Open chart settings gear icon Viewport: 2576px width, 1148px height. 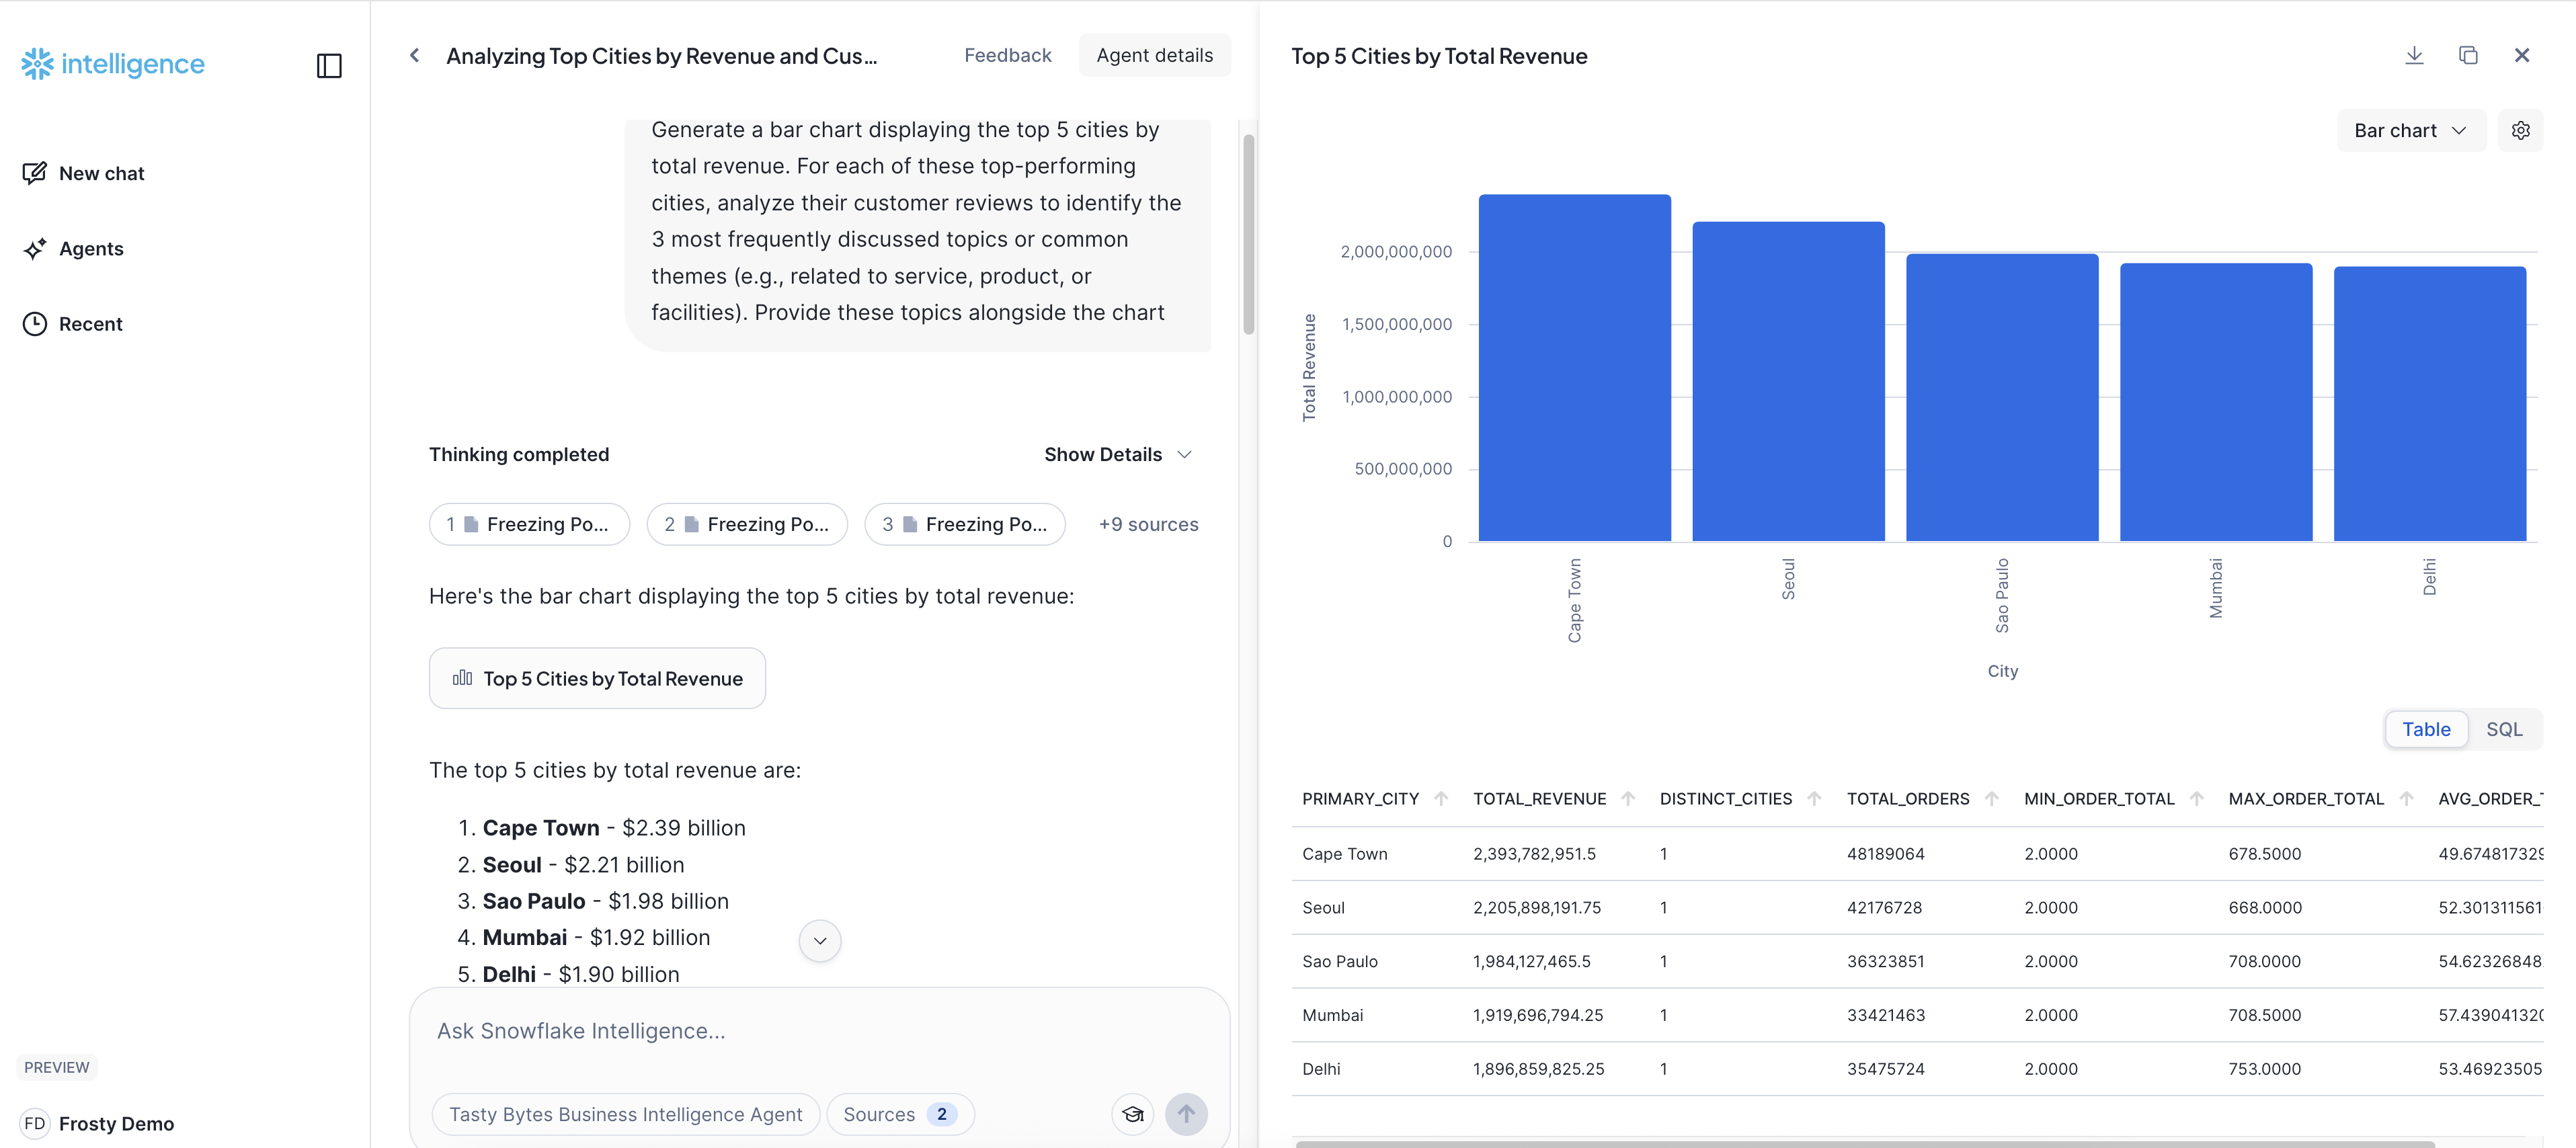click(2520, 131)
